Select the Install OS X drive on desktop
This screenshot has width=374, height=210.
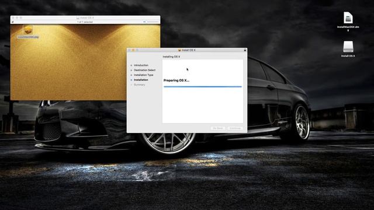tap(348, 47)
